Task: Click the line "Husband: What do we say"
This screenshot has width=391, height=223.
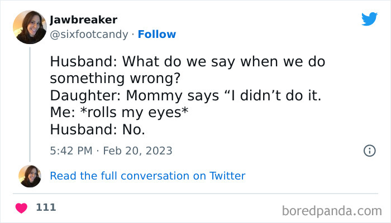Action: pos(187,61)
